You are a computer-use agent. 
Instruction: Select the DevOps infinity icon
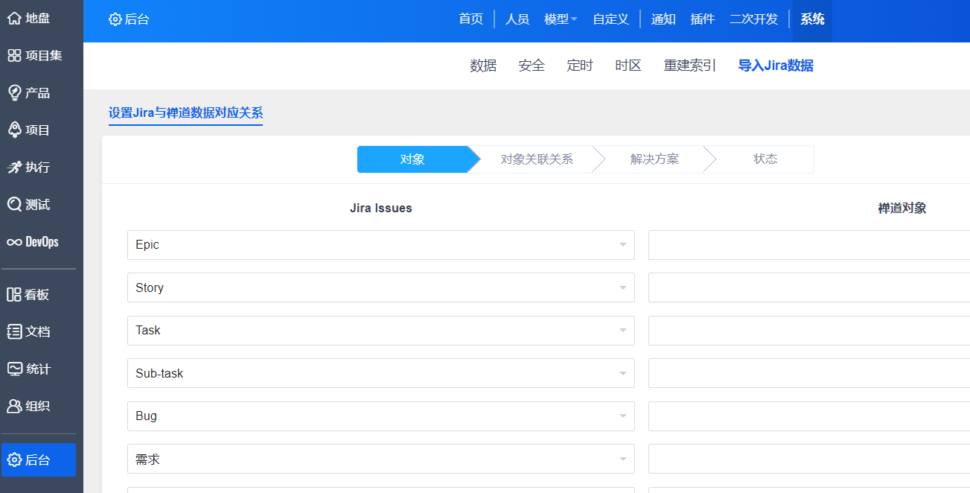click(14, 242)
